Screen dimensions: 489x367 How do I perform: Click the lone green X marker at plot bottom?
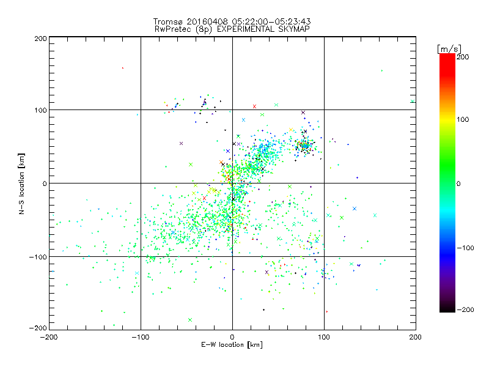coord(190,320)
